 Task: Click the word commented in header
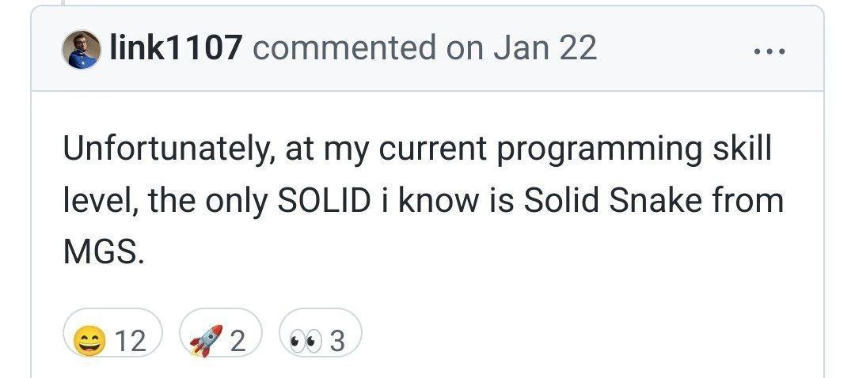[x=344, y=47]
